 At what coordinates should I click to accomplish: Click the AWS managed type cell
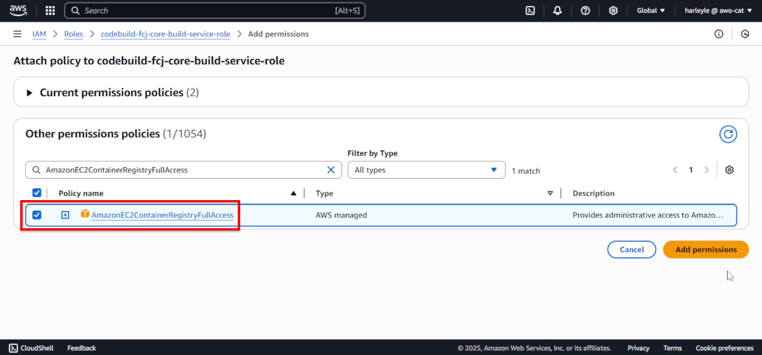[341, 215]
